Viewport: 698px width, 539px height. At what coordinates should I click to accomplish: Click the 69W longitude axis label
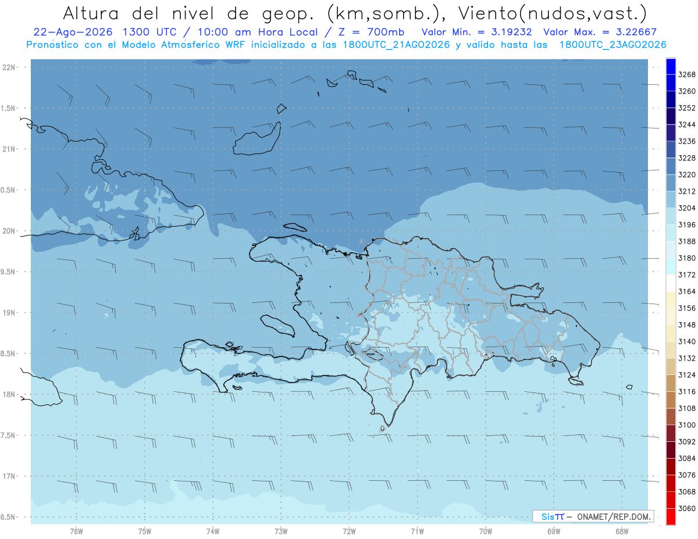(554, 530)
